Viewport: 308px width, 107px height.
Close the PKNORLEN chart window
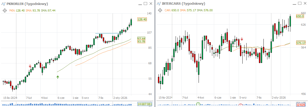click(151, 3)
